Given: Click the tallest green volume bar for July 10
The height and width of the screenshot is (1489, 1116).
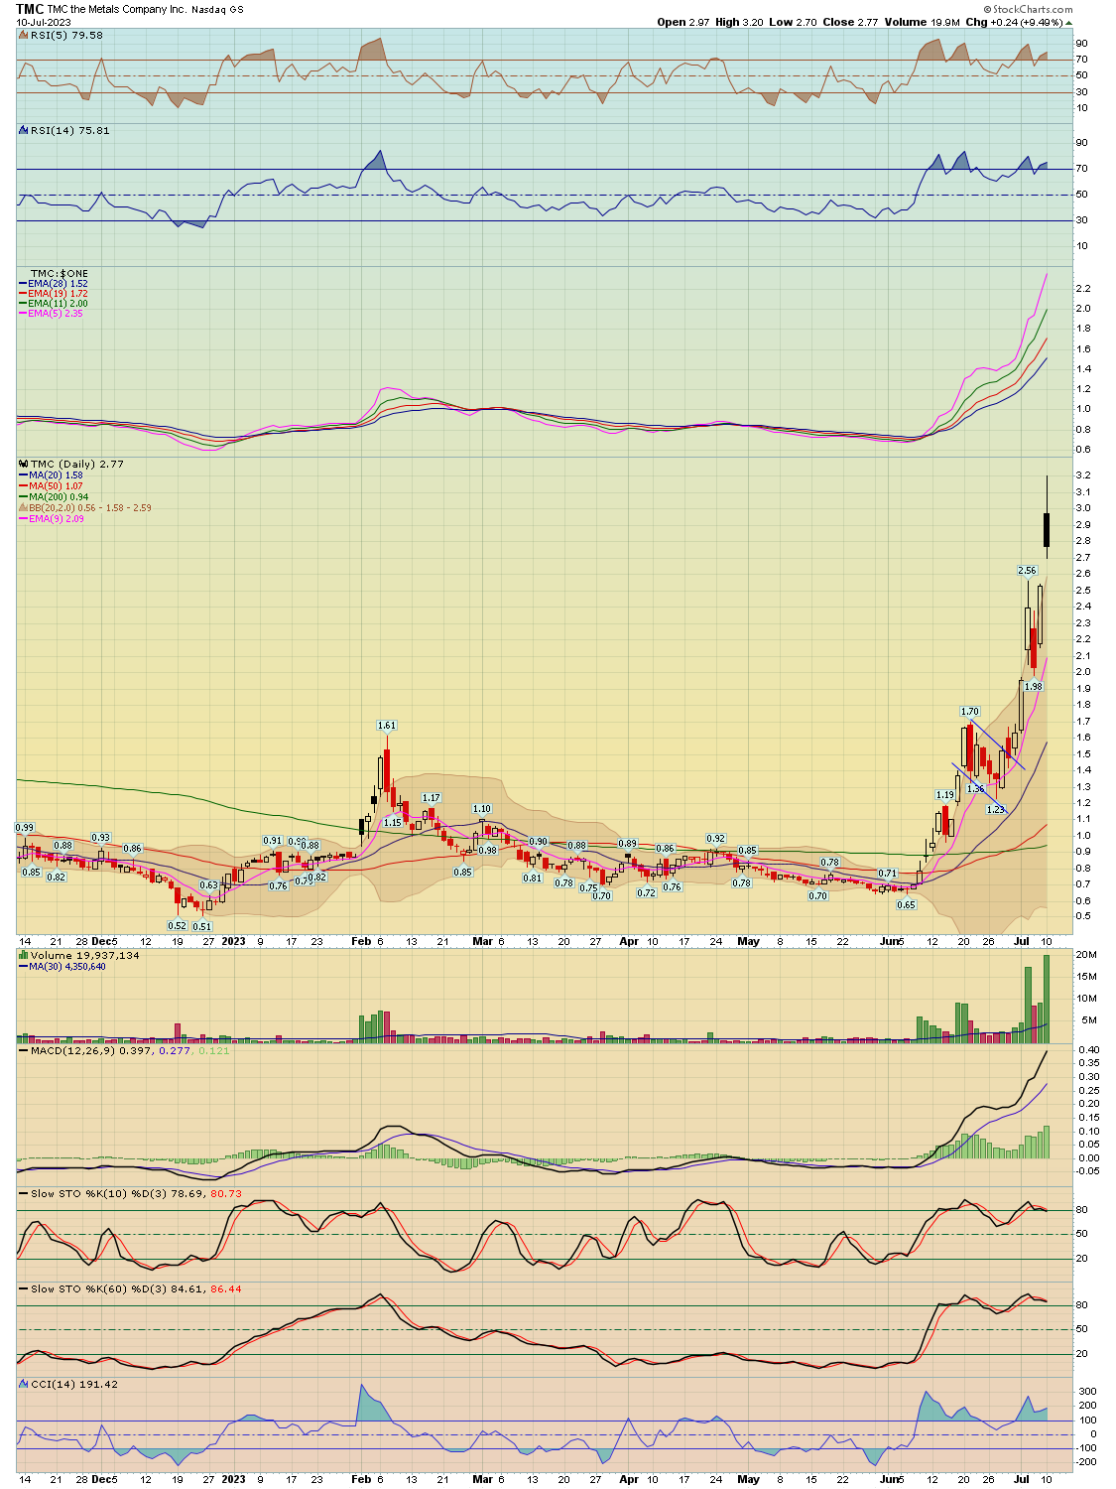Looking at the screenshot, I should pos(1047,999).
